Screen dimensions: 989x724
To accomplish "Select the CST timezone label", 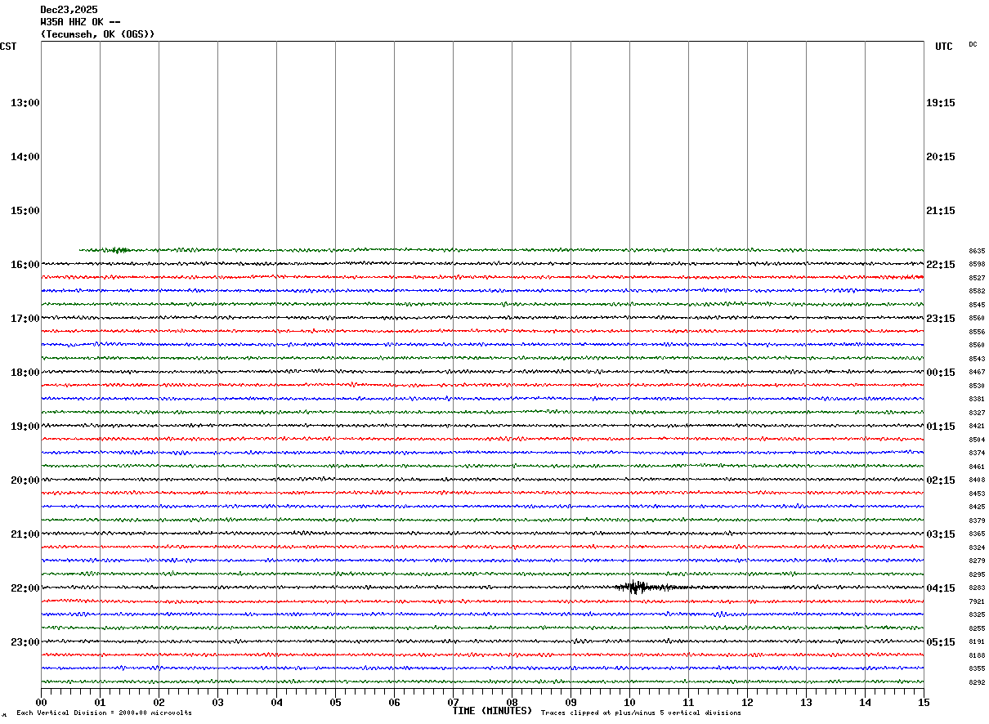I will point(8,47).
